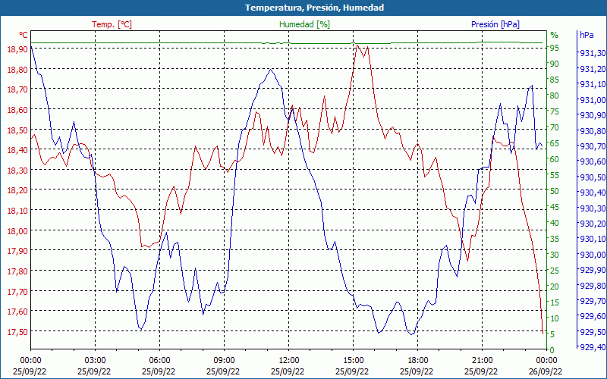Click the 18,20 temperature axis value
Screen dimensions: 607x379
pos(17,190)
